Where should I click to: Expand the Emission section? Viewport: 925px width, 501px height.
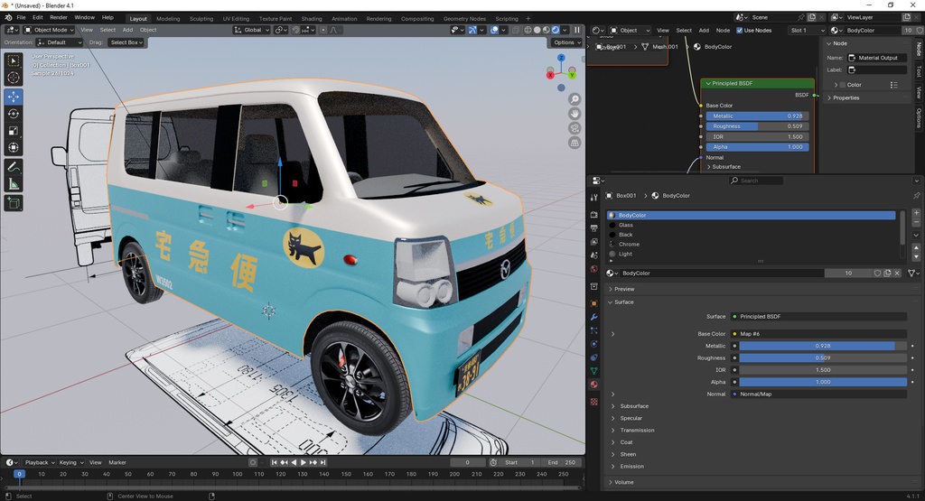click(x=631, y=467)
